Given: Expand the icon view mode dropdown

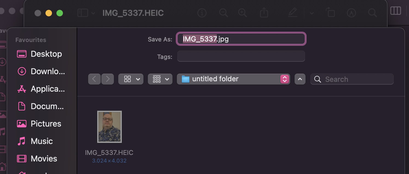Looking at the screenshot, I should point(131,79).
